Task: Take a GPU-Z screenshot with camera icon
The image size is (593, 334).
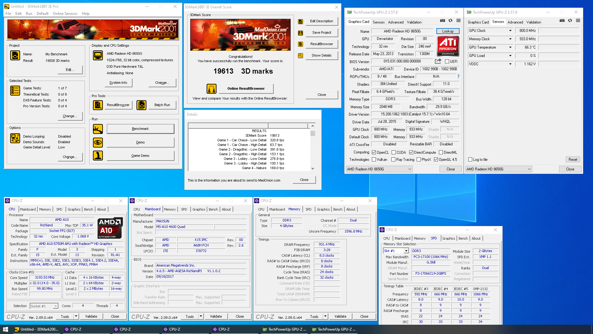Action: coord(443,21)
